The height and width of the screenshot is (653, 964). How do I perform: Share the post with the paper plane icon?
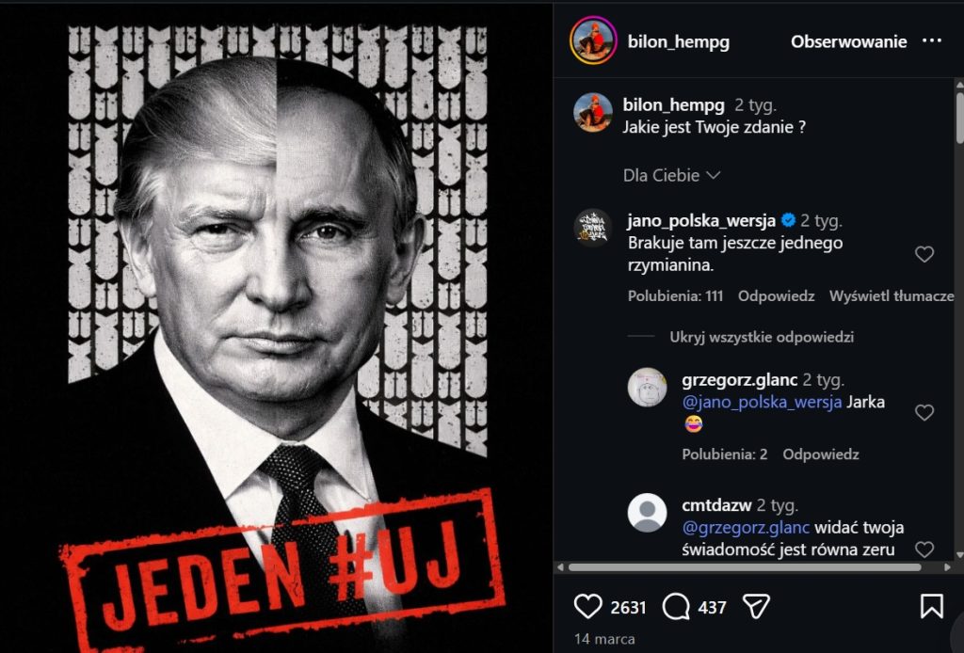757,606
